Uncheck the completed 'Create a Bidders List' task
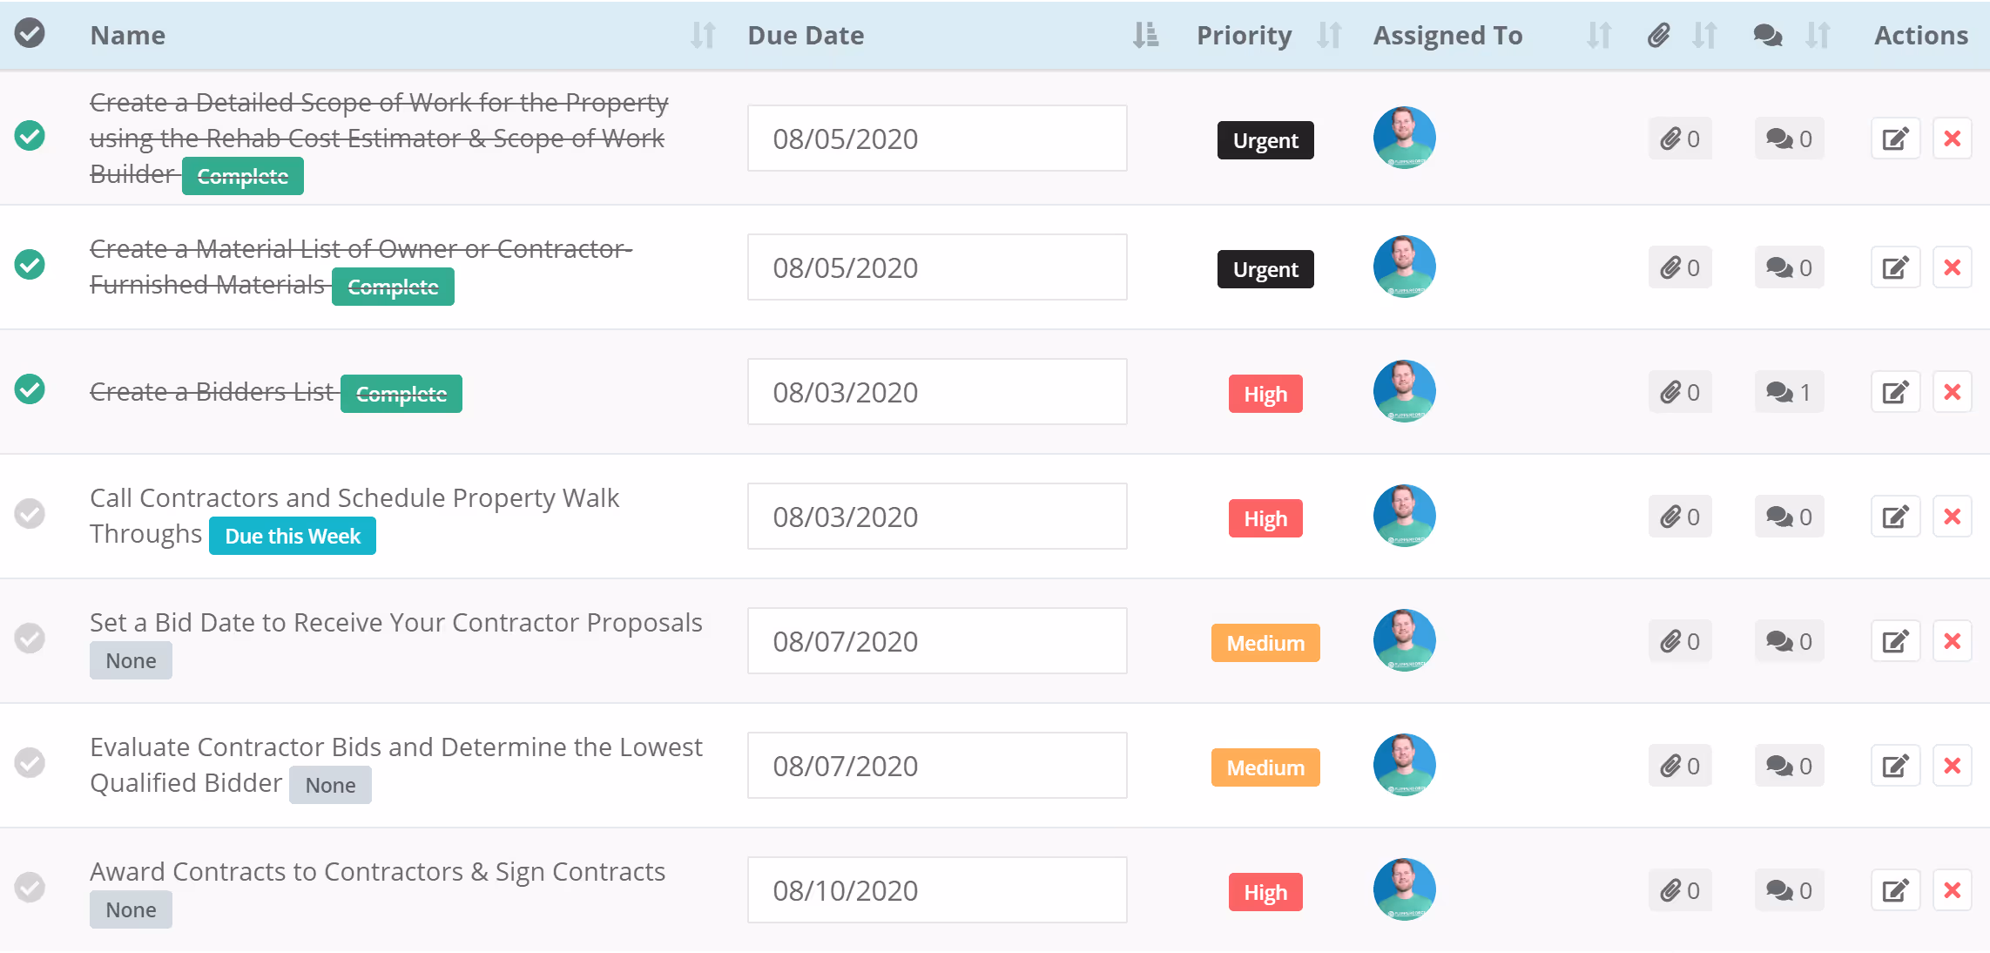The width and height of the screenshot is (1990, 953). pyautogui.click(x=30, y=389)
